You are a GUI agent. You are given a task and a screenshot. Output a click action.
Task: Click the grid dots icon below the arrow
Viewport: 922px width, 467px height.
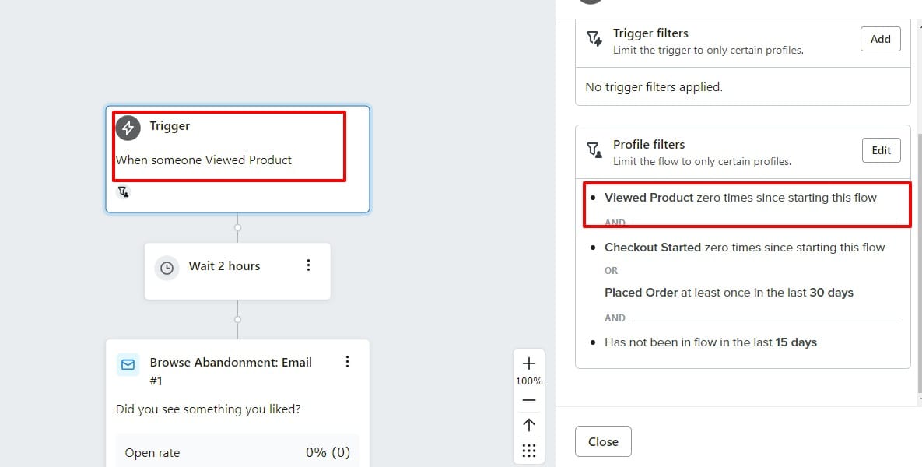point(529,451)
